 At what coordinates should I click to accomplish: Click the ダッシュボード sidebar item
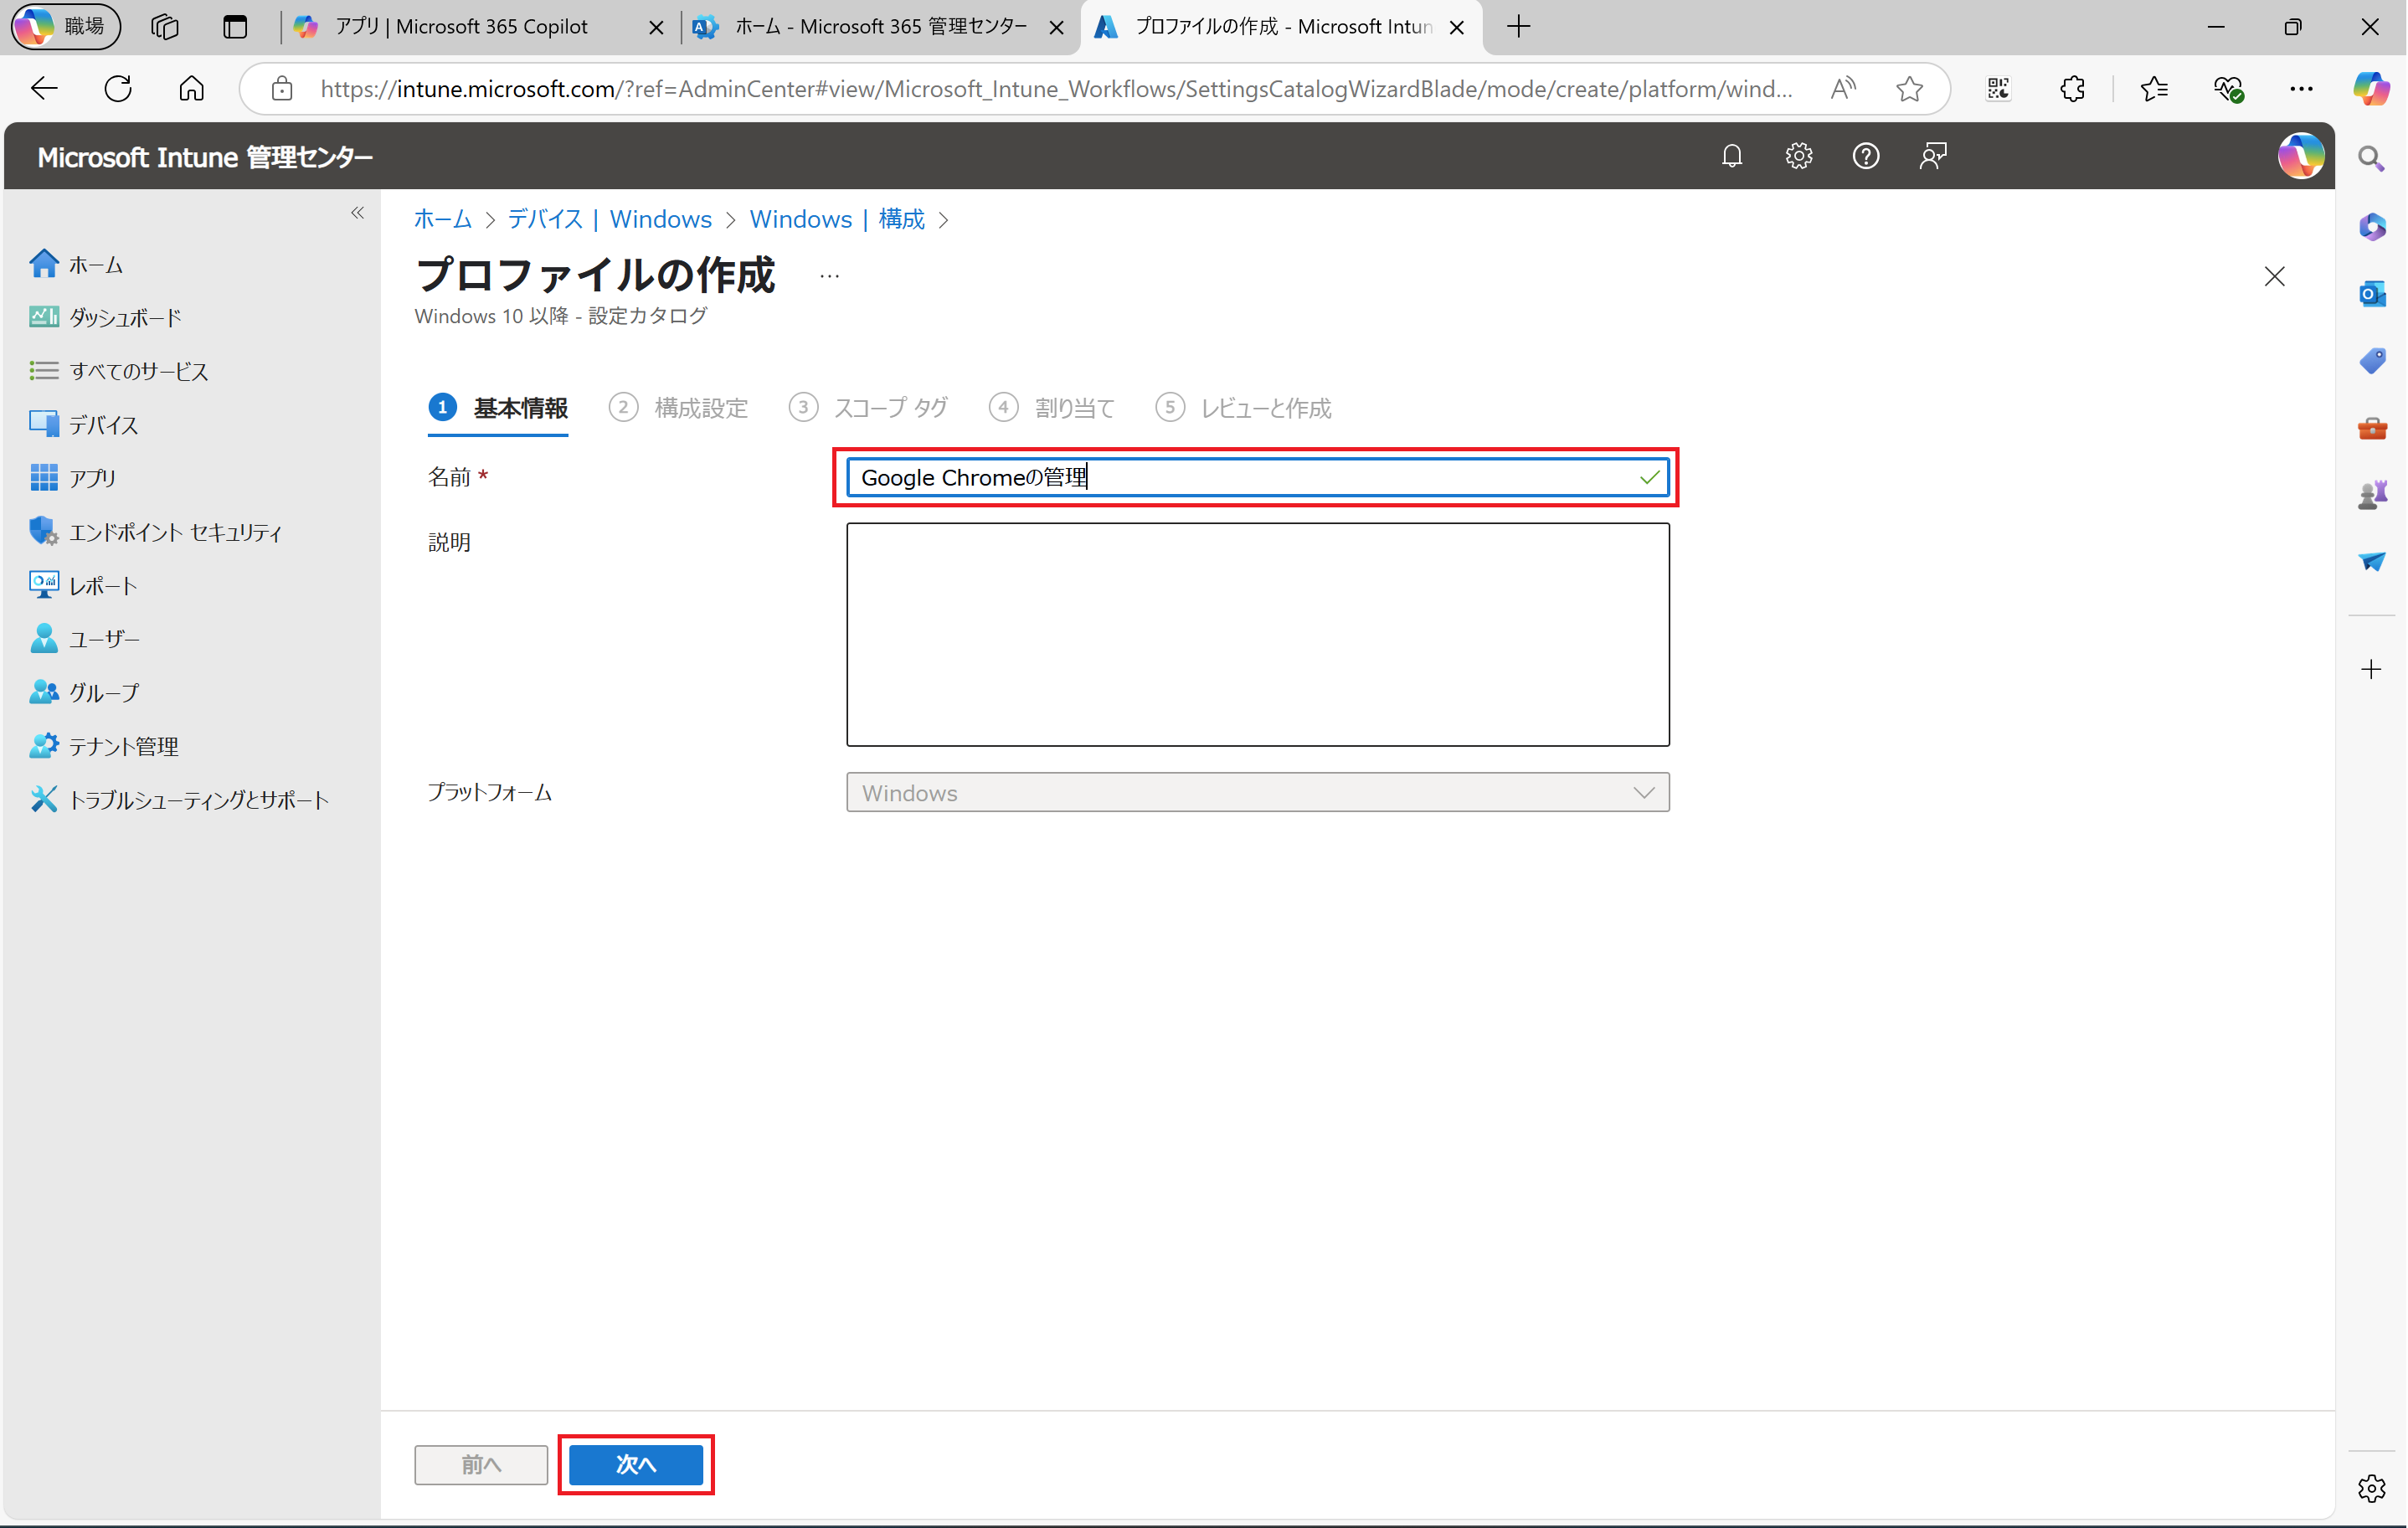click(125, 318)
